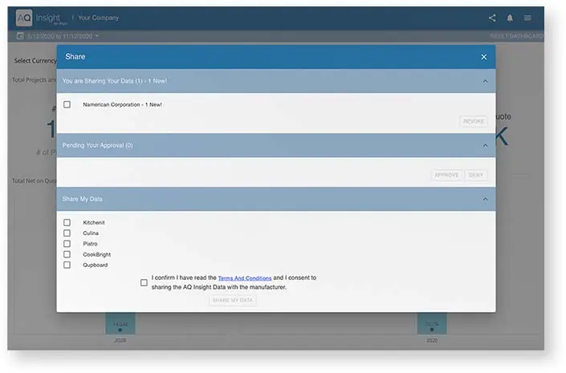Screen dimensions: 566x373
Task: Click the Share My Data button
Action: (x=233, y=300)
